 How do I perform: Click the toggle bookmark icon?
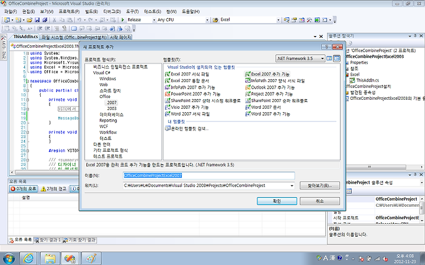(x=74, y=28)
